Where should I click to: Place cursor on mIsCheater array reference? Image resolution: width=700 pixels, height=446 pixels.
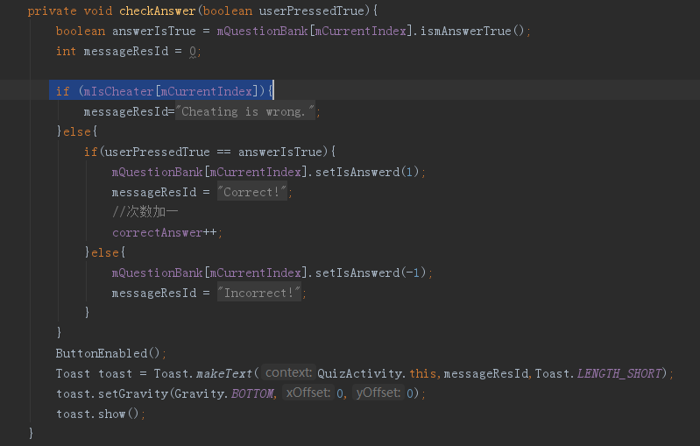coord(118,91)
